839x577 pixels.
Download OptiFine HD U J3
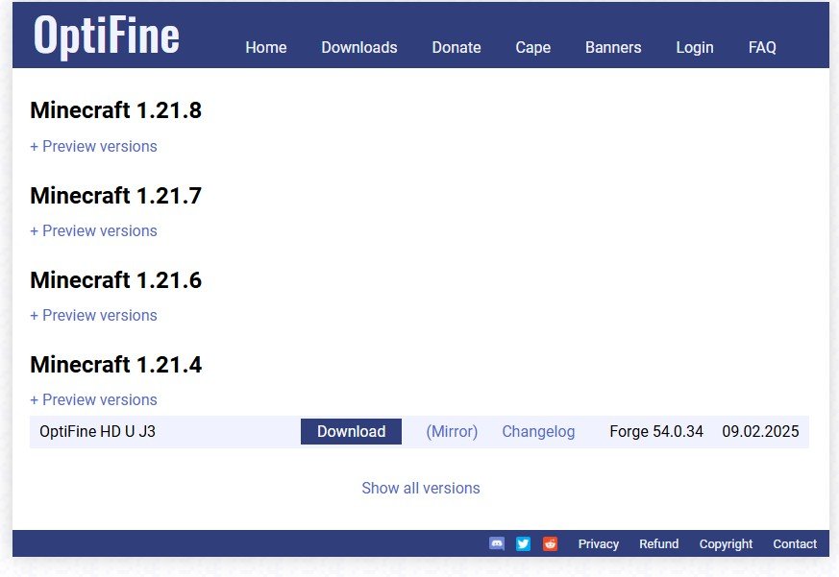[351, 431]
